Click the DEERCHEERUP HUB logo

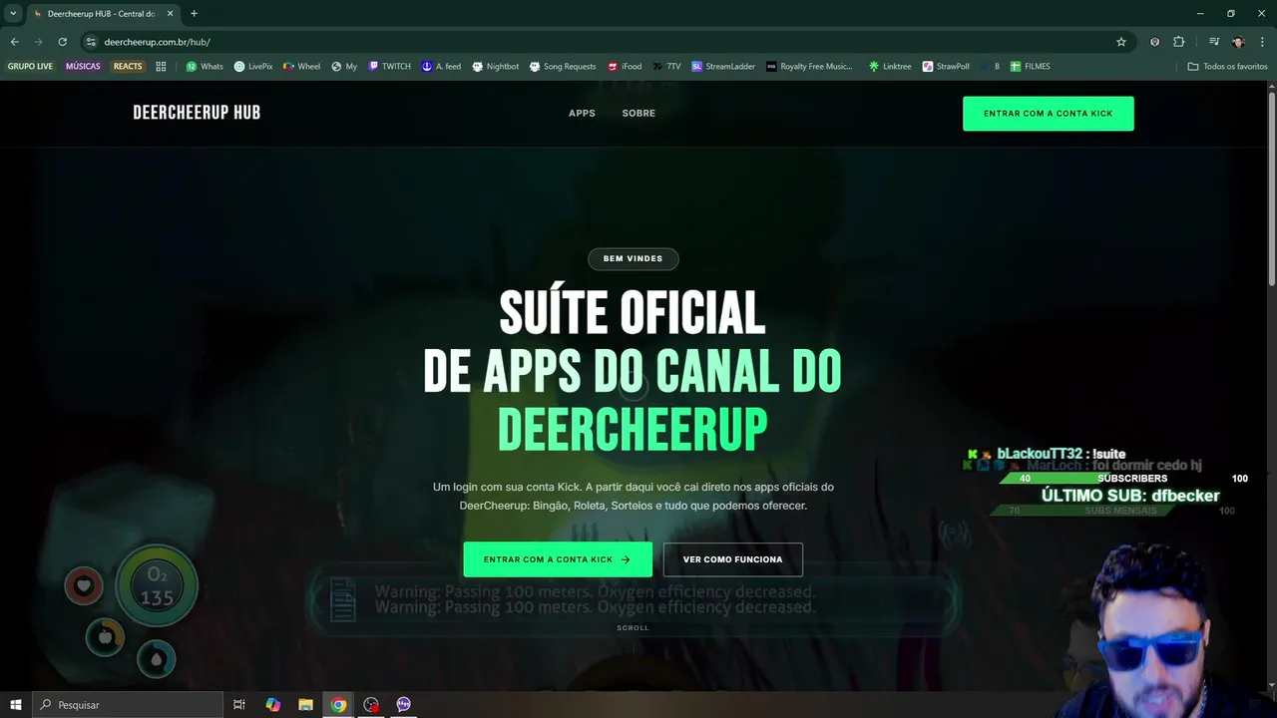(197, 113)
